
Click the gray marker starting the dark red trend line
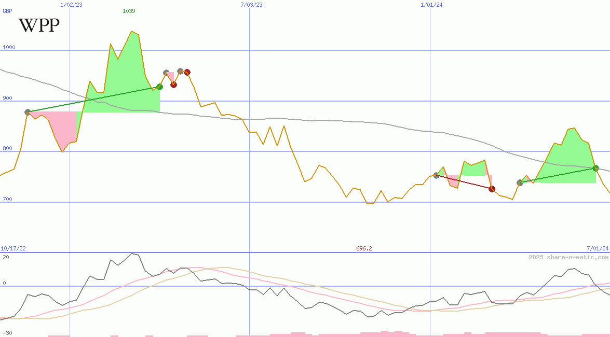(x=436, y=176)
